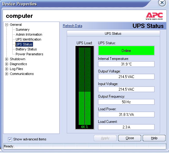
Task: Select Admin Information in tree
Action: point(29,34)
